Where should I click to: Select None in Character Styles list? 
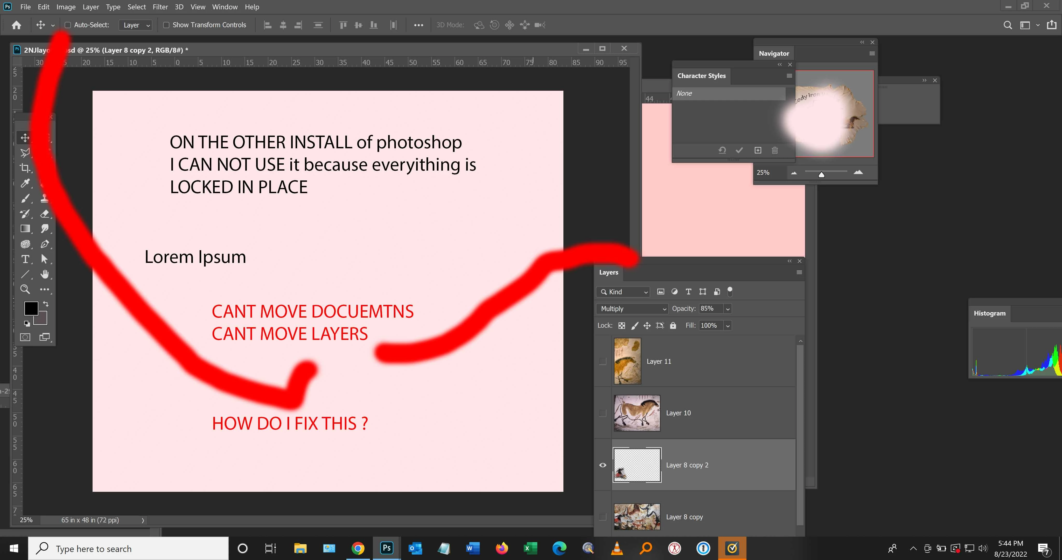729,93
